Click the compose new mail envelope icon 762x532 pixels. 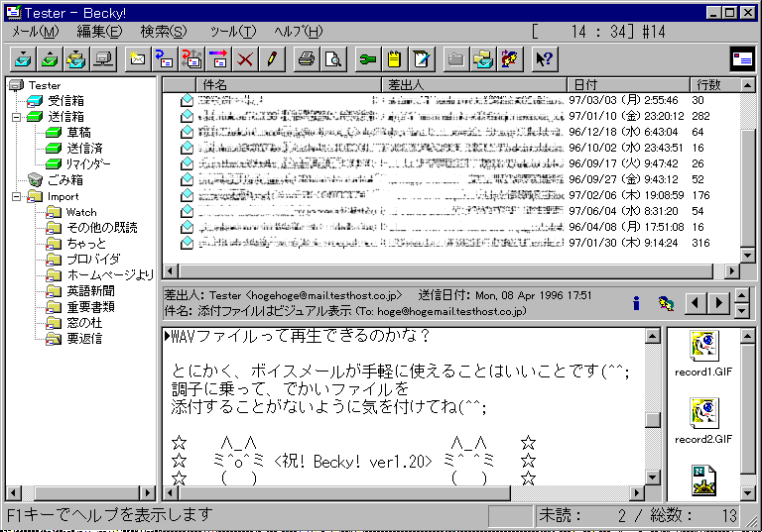(139, 59)
